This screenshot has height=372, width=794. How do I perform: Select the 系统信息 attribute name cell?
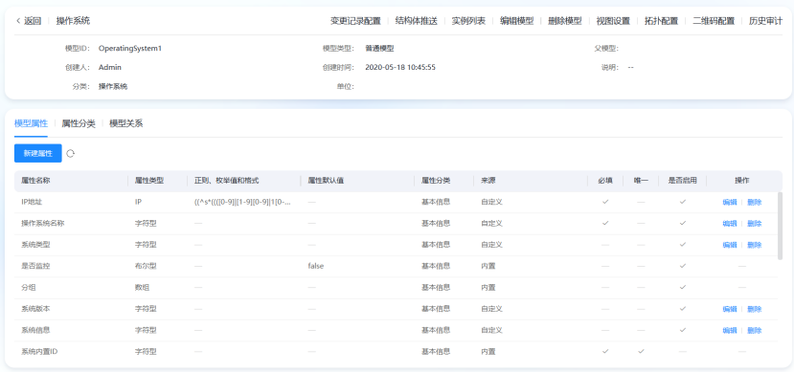35,330
